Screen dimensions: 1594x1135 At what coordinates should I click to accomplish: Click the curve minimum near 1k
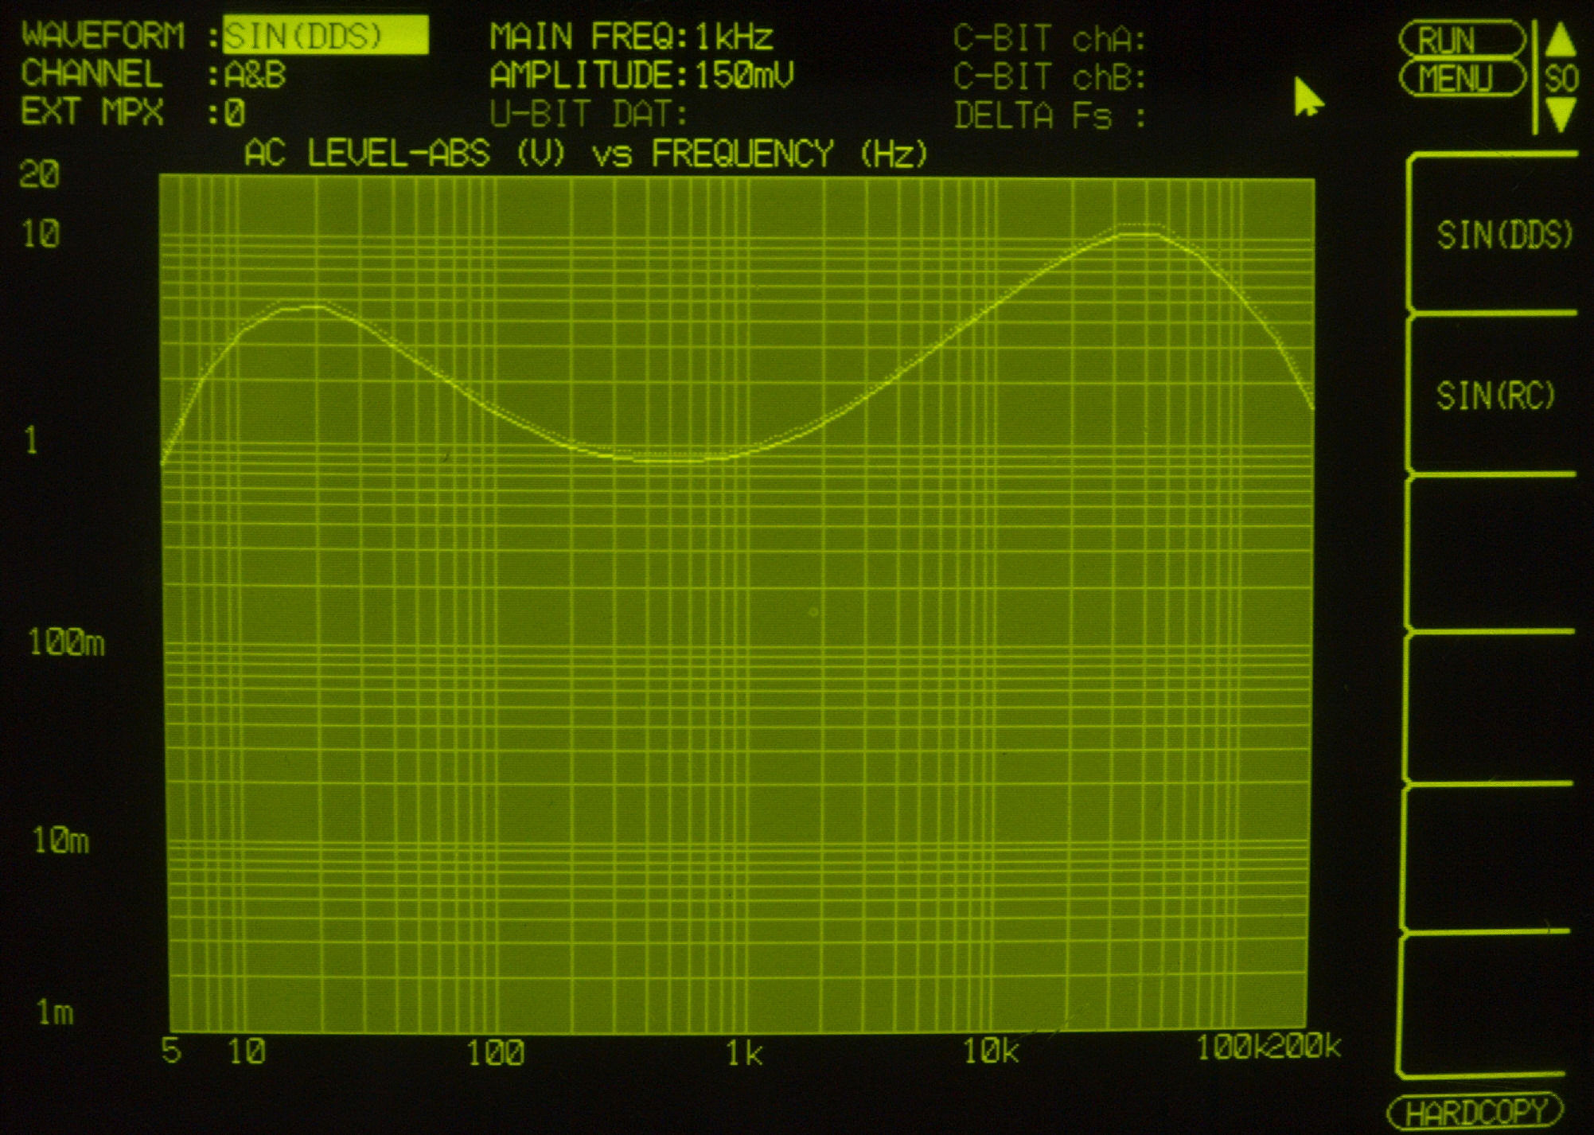668,460
